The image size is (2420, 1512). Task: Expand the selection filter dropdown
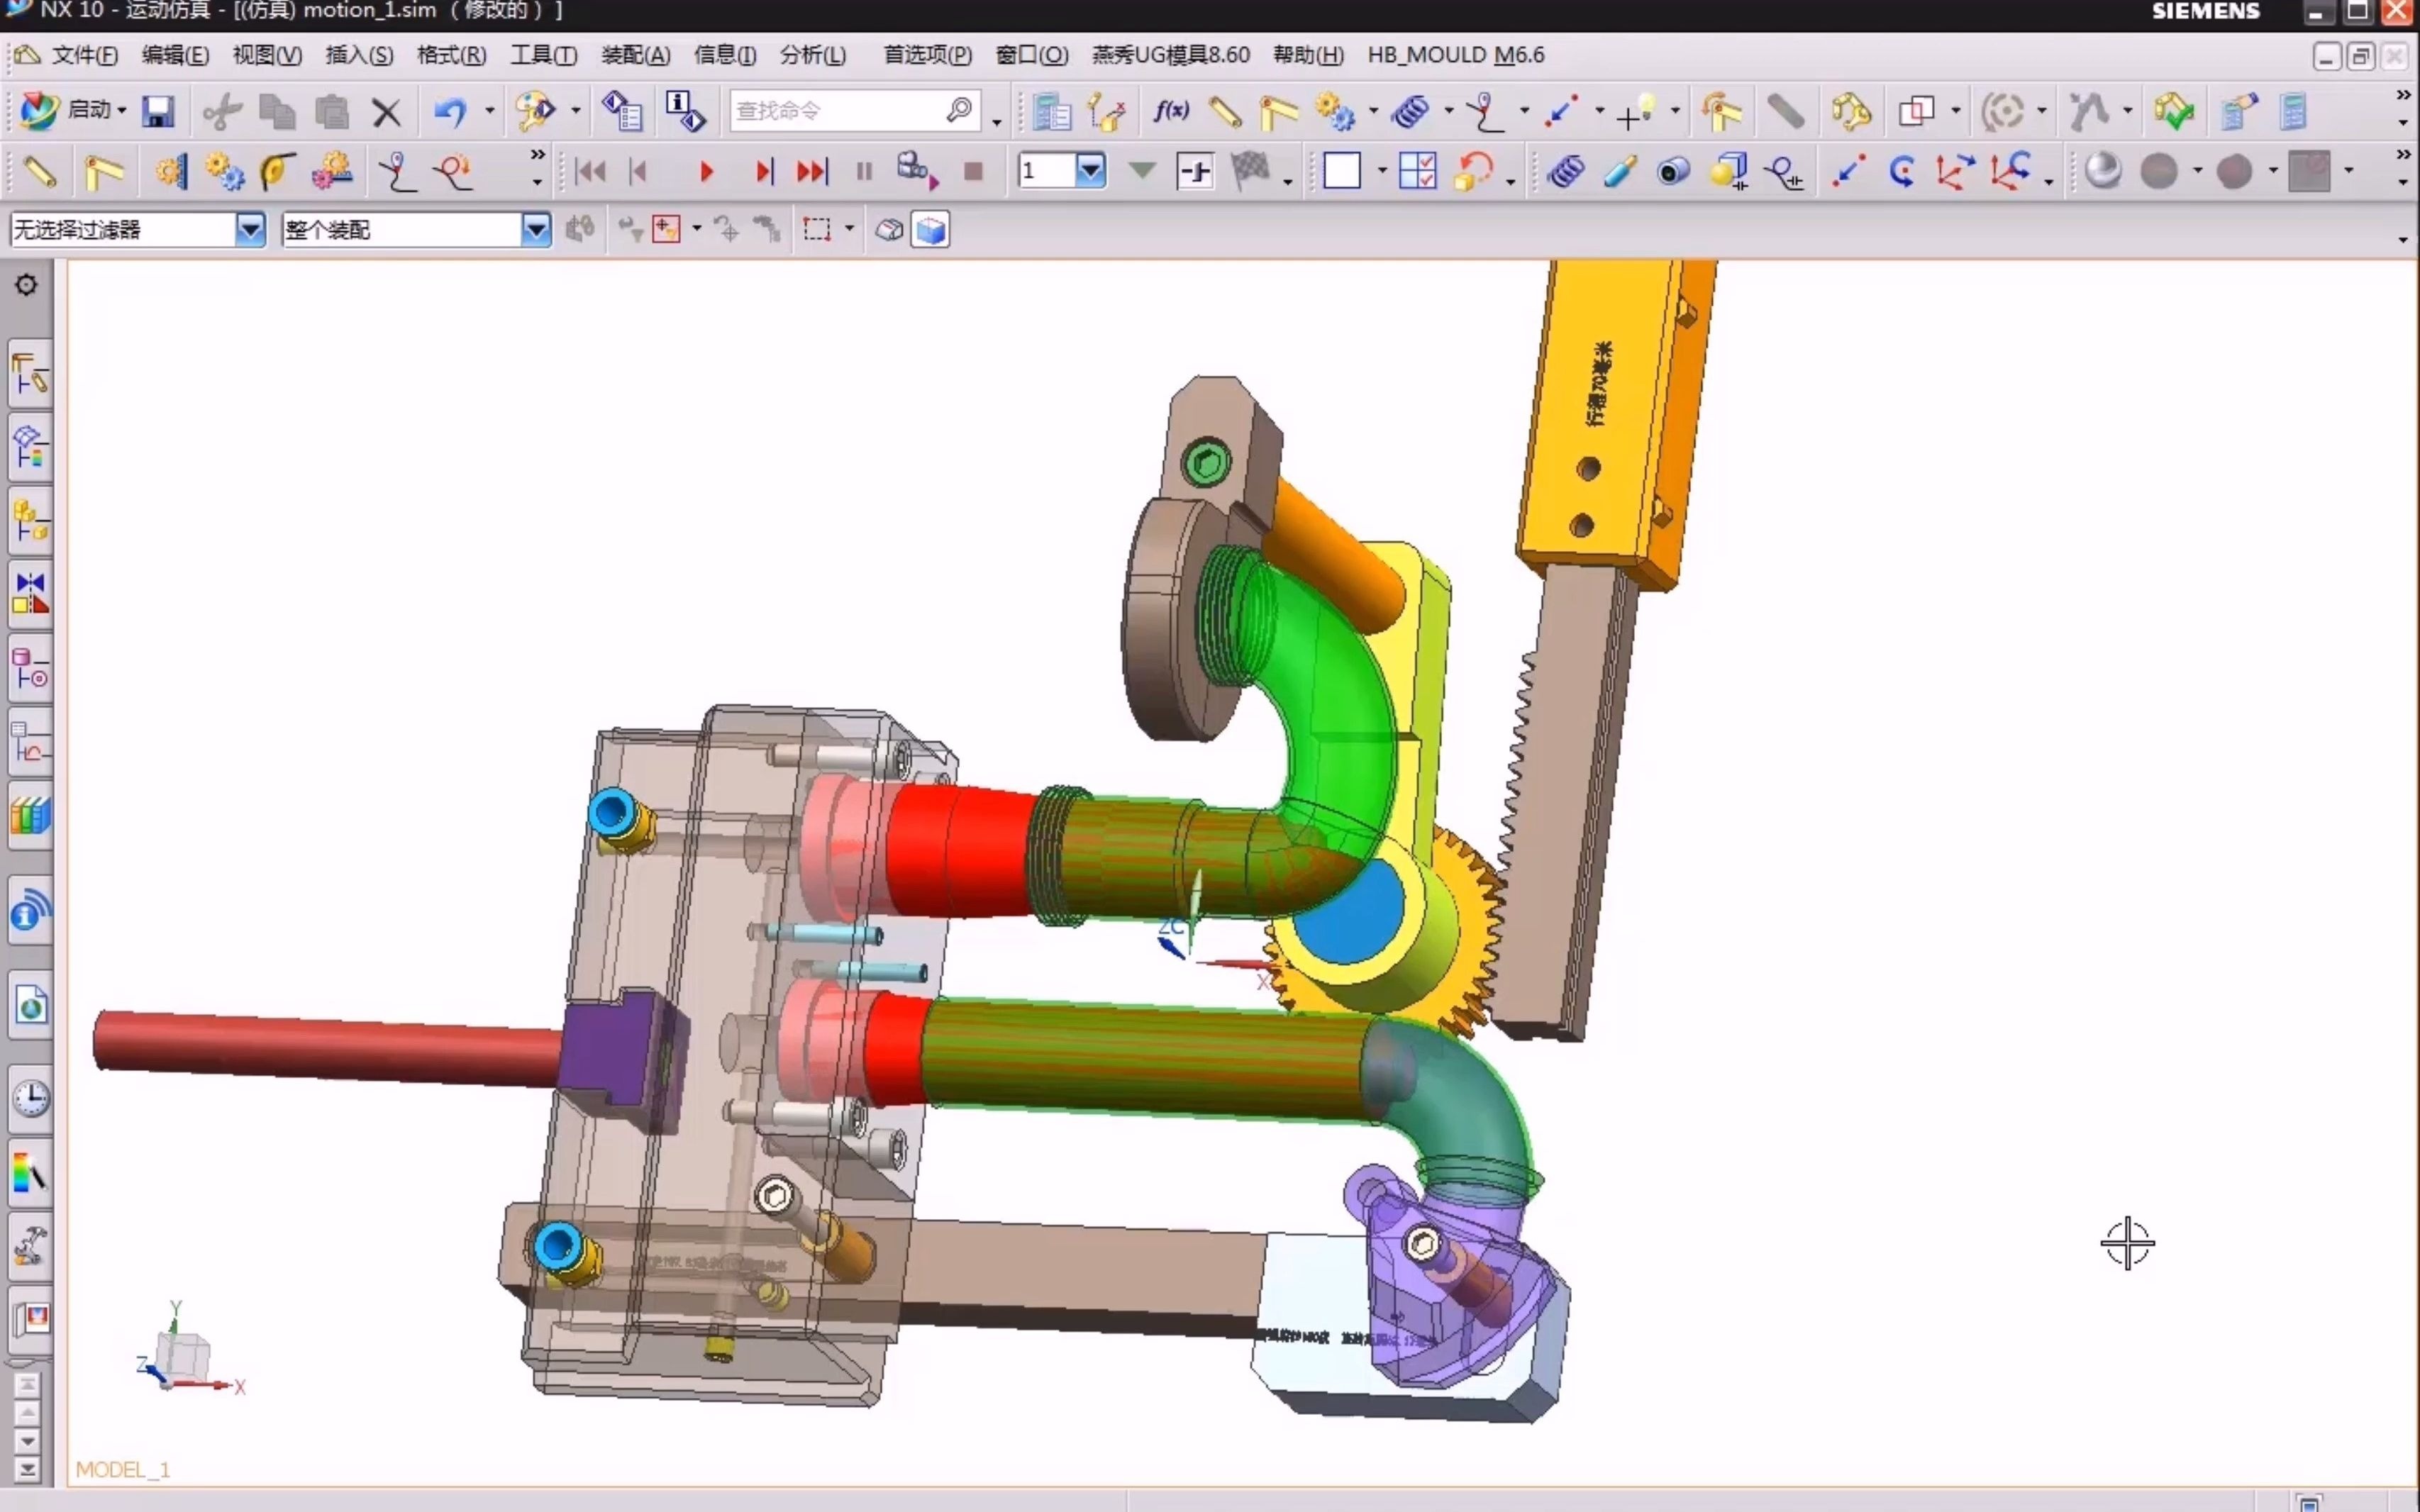click(x=250, y=230)
